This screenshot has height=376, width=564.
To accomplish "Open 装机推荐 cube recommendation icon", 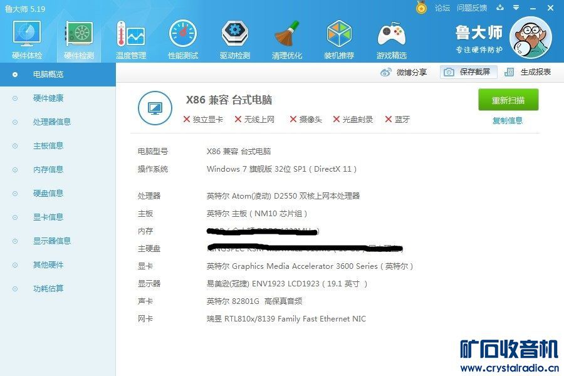I will coord(339,39).
